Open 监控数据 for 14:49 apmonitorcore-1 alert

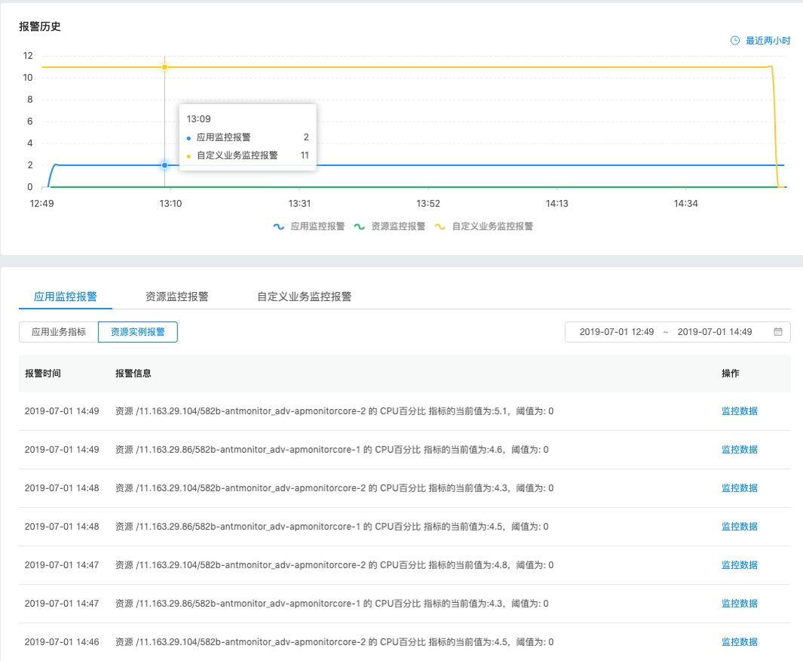click(740, 450)
